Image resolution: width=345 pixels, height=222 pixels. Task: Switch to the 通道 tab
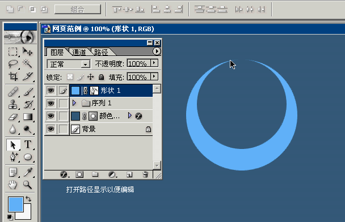79,52
